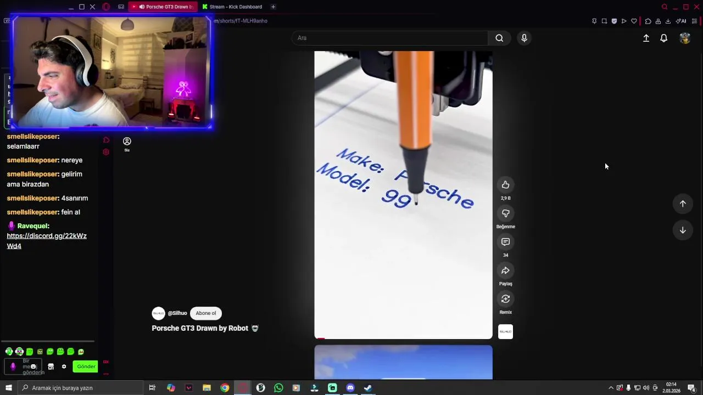Screen dimensions: 703x395
Task: Click the 'Porsche GT3 Drawn by Robot' title
Action: point(200,328)
